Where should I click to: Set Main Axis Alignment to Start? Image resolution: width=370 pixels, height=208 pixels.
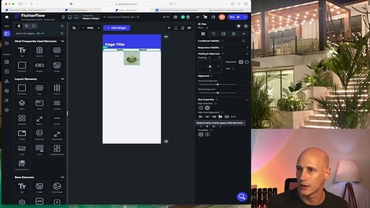(x=201, y=117)
